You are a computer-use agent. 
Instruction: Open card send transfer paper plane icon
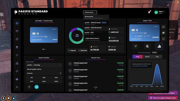(135, 46)
